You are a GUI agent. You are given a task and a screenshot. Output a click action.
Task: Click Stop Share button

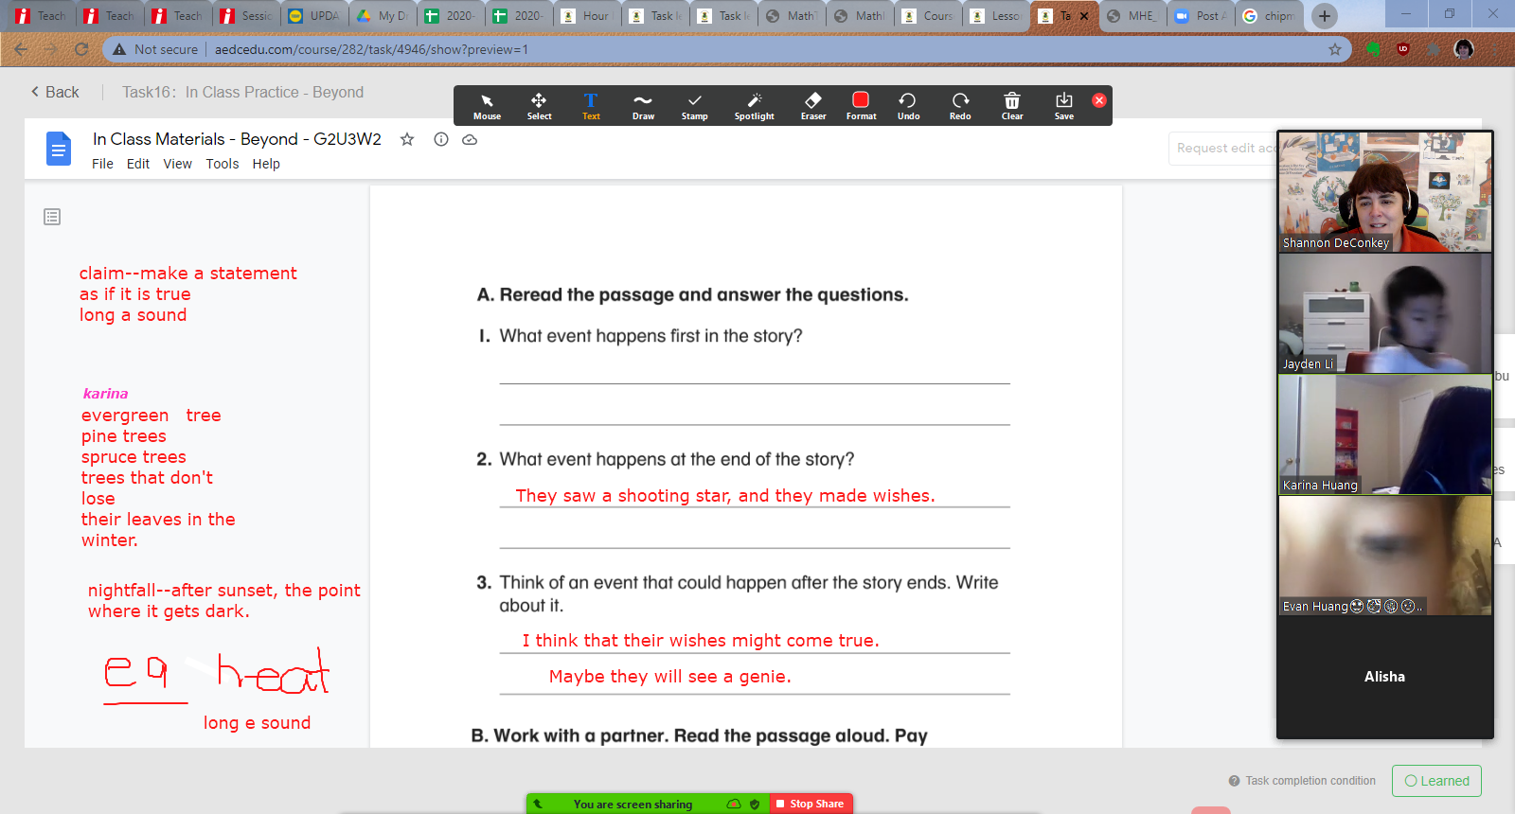(811, 804)
